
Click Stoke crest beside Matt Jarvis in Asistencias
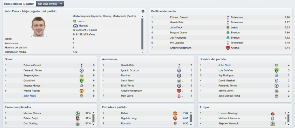179,96
